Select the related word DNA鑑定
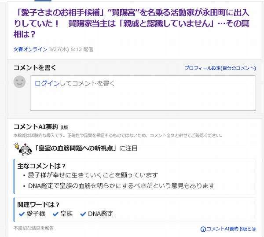Viewport: 264px width, 237px height. (101, 214)
